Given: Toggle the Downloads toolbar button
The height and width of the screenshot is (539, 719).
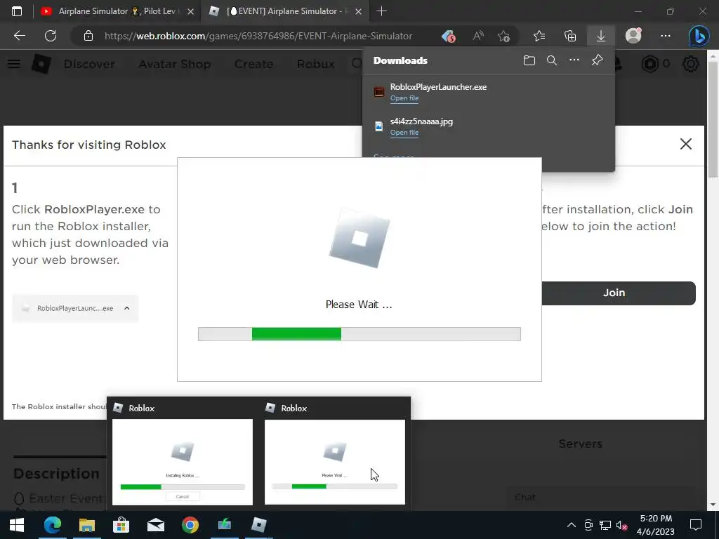Looking at the screenshot, I should tap(601, 36).
